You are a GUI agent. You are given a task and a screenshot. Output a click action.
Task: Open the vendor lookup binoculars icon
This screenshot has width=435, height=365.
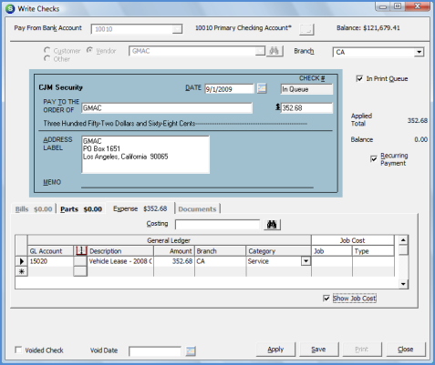tap(274, 51)
